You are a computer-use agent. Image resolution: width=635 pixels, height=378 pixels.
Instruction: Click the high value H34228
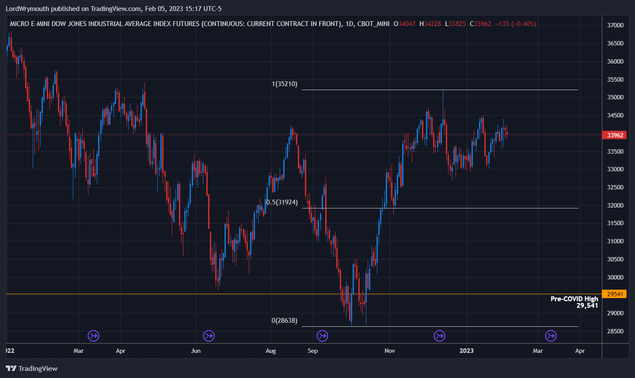[430, 24]
